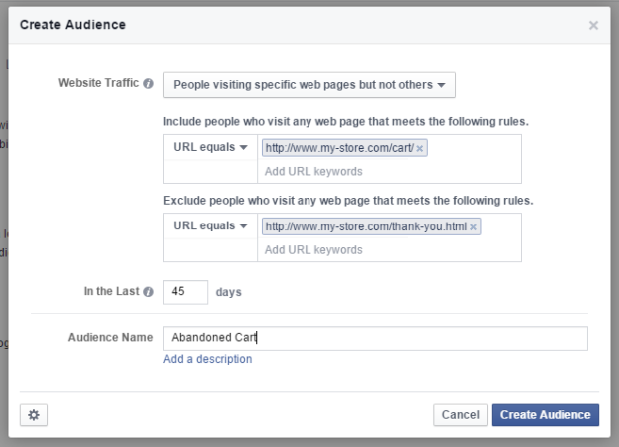Click the In the Last info icon

[x=148, y=292]
